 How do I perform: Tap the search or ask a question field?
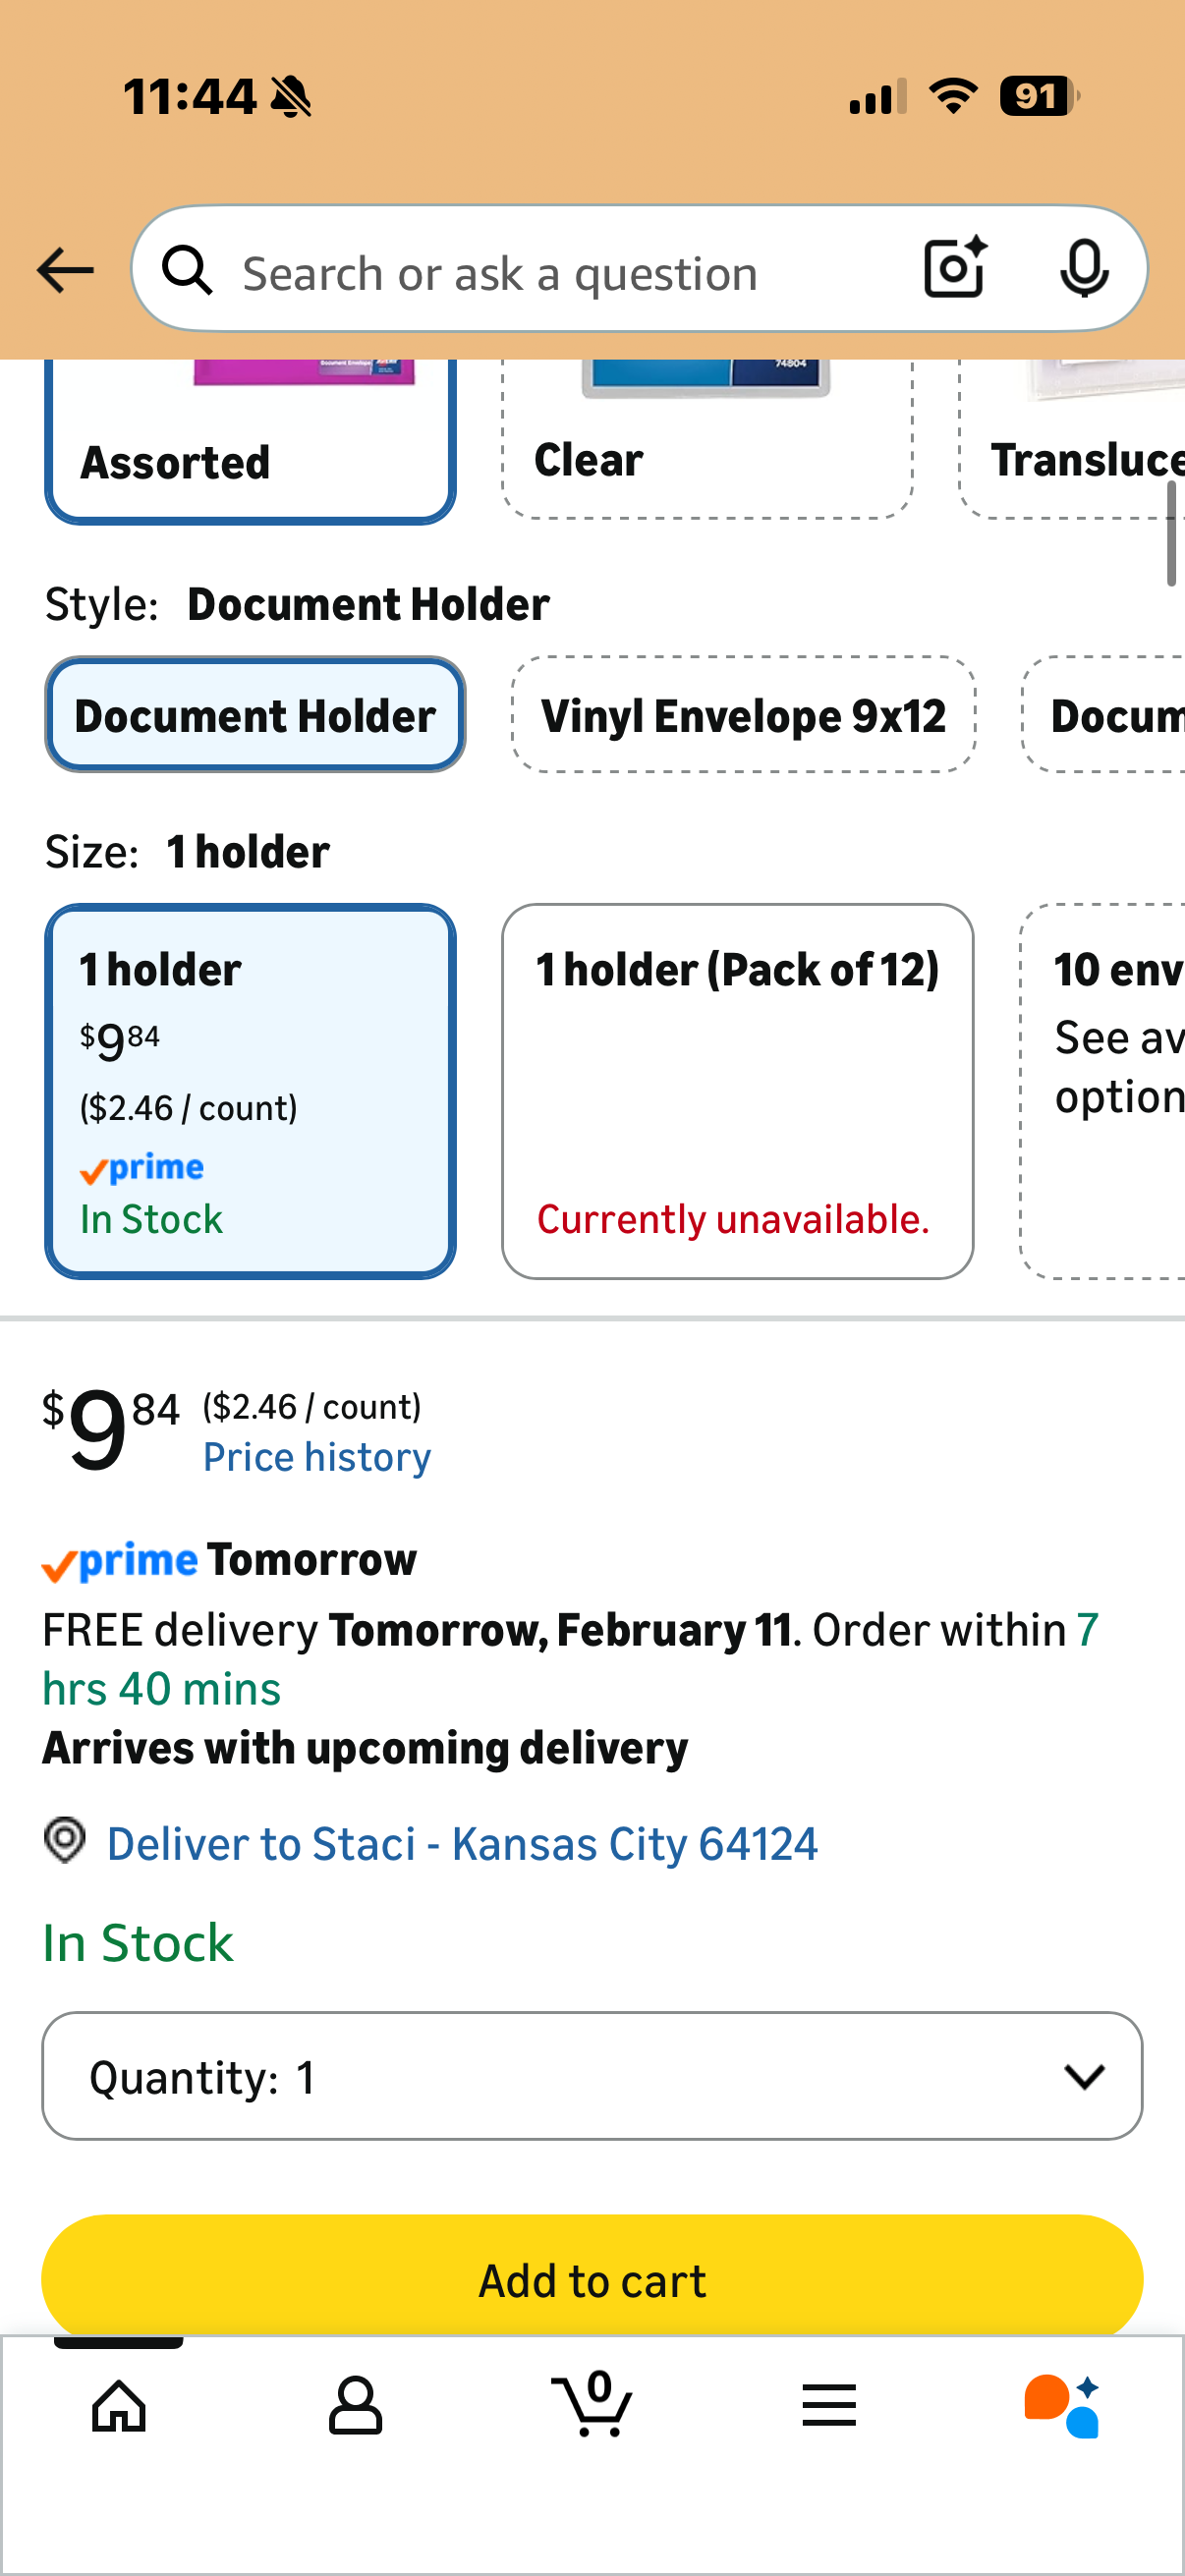click(550, 270)
